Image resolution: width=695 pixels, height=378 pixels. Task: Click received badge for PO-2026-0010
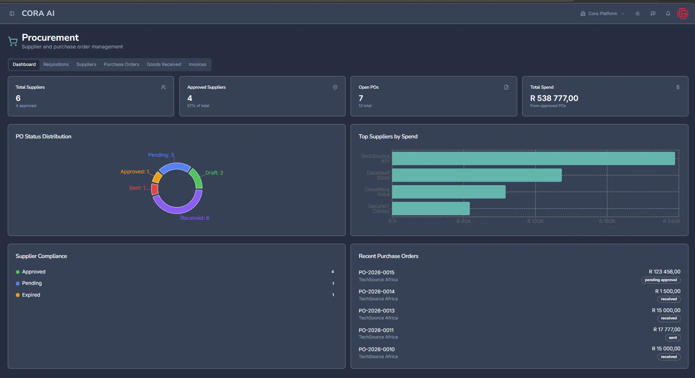[x=669, y=357]
